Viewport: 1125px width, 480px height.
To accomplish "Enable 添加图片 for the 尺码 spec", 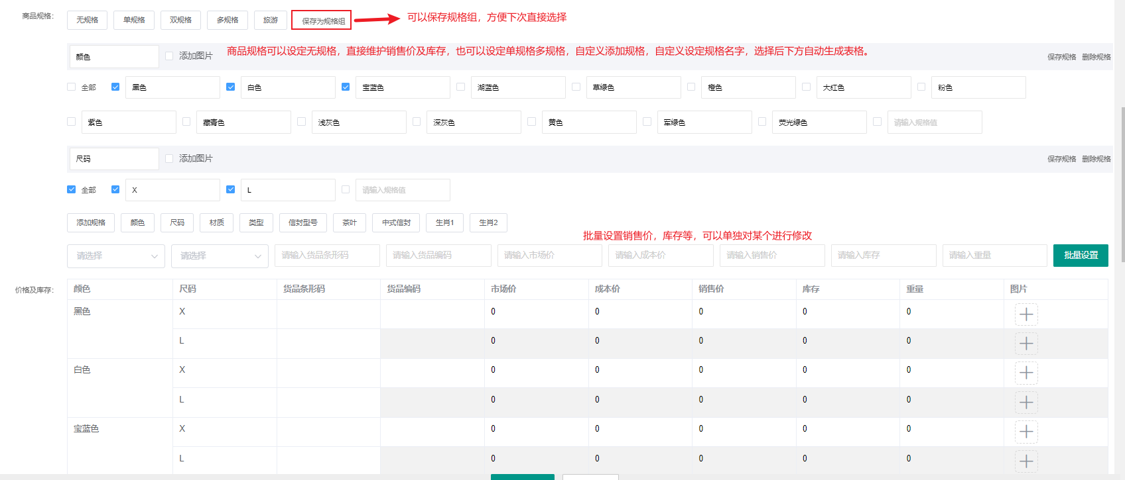I will pos(169,158).
